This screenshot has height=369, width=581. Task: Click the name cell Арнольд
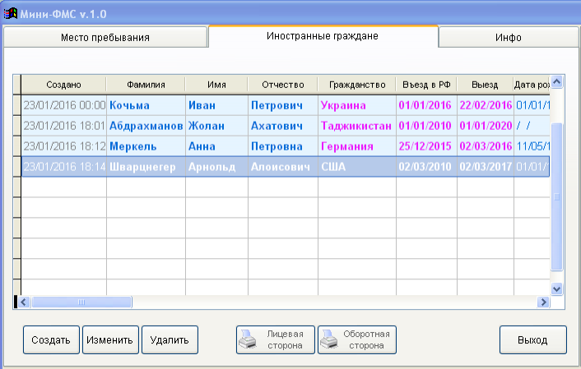tap(216, 167)
